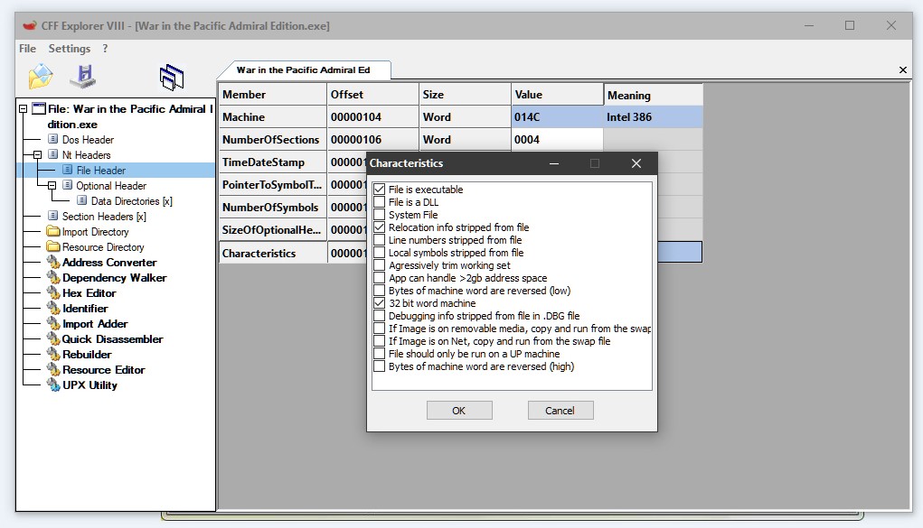This screenshot has width=923, height=528.
Task: Click the Rebuilder tool icon
Action: [53, 354]
